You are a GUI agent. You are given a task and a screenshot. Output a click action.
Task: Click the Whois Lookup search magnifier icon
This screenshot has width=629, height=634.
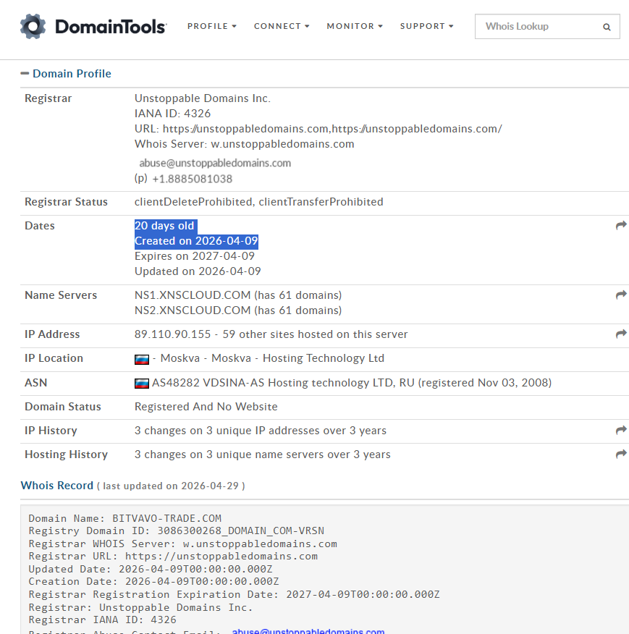pos(607,27)
